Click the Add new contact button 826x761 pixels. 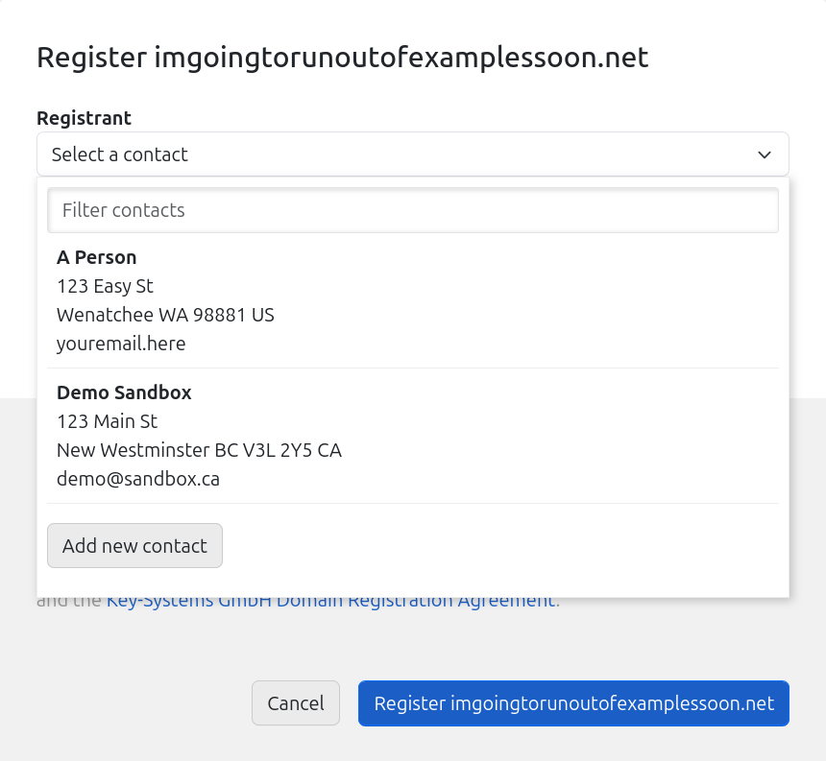134,546
